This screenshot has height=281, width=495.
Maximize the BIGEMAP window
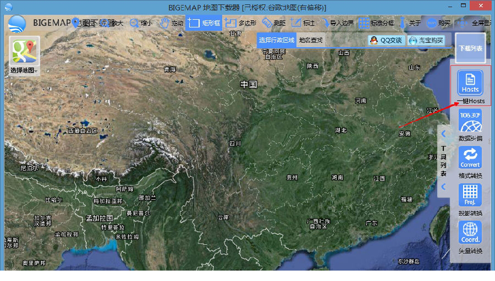pos(463,5)
